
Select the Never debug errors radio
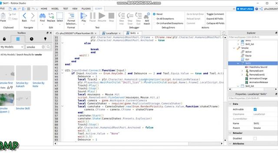tap(154, 14)
